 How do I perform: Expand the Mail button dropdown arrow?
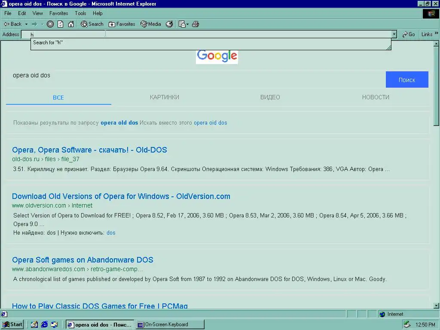pyautogui.click(x=187, y=24)
